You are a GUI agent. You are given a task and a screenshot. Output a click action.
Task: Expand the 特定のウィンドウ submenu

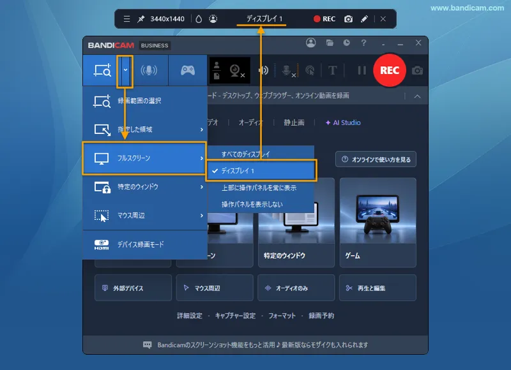145,187
